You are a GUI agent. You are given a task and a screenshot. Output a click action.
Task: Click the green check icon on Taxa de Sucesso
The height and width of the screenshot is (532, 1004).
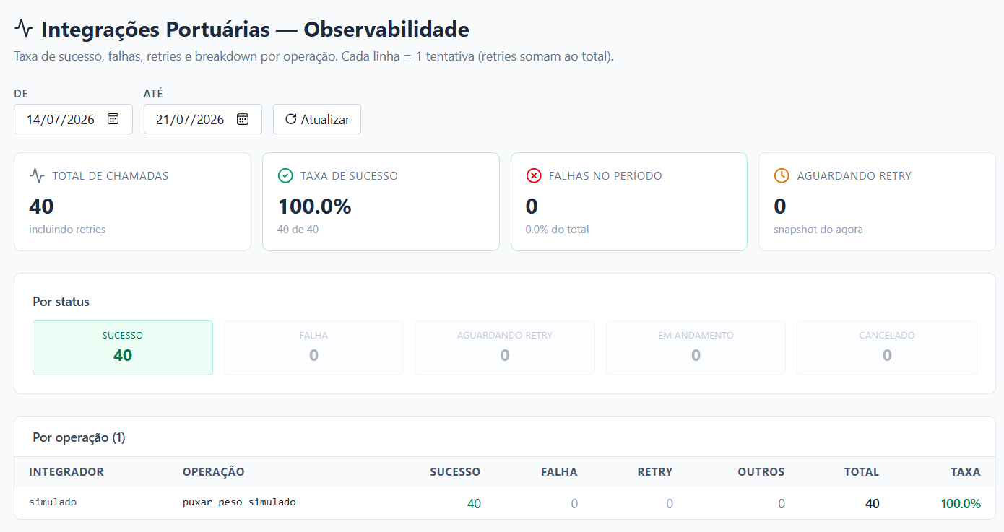pyautogui.click(x=285, y=175)
